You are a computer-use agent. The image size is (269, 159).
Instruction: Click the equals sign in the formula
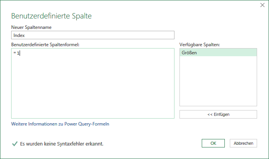(x=15, y=53)
